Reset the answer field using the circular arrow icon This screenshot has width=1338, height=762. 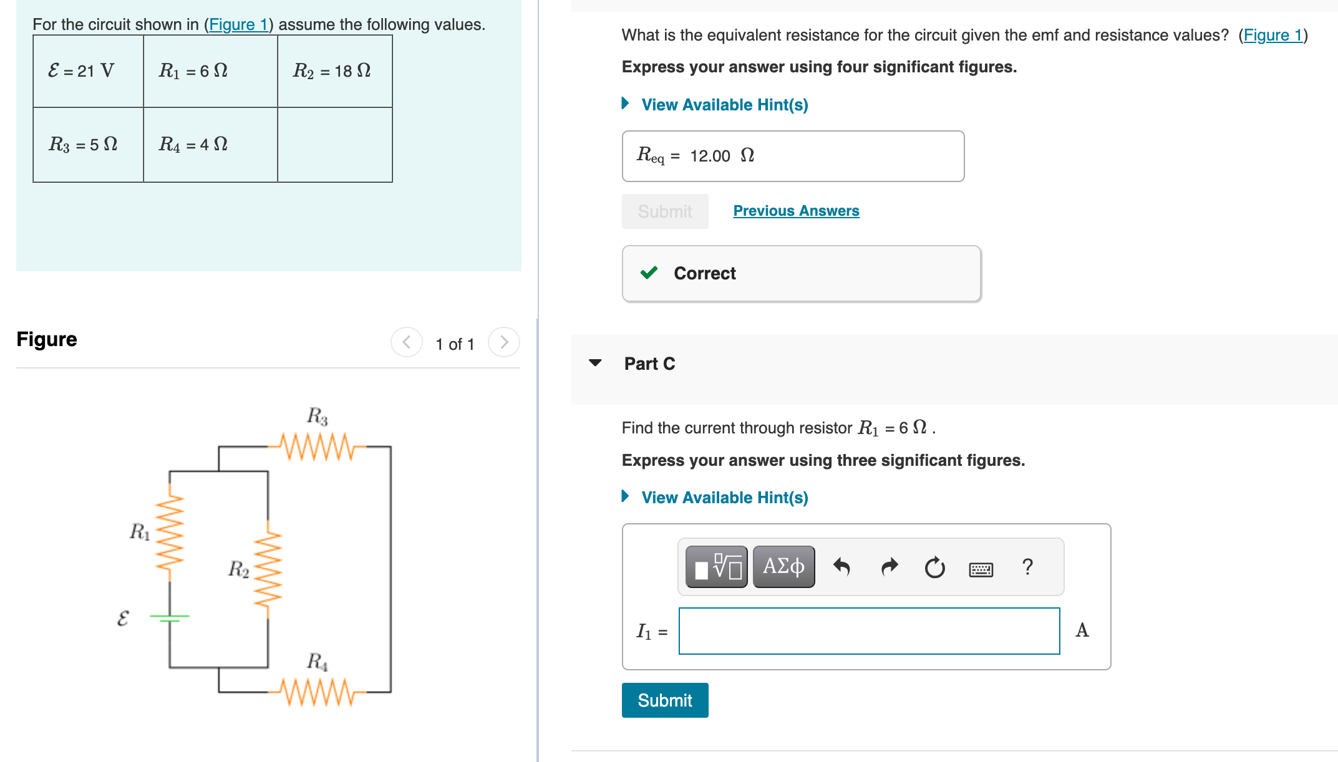[934, 566]
